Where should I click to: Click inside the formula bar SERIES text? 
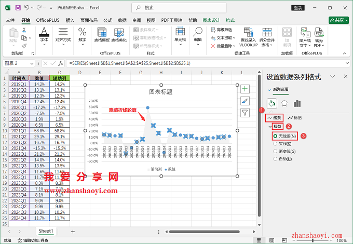tap(130, 63)
